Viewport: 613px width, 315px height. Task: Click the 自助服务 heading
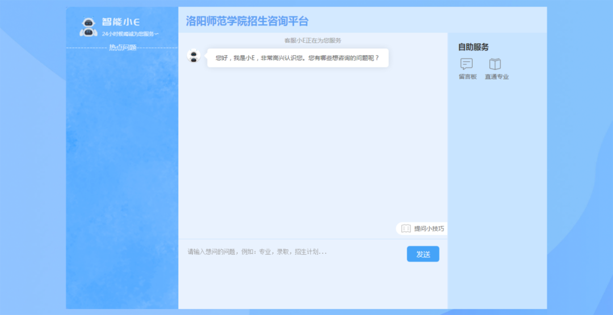[x=473, y=47]
